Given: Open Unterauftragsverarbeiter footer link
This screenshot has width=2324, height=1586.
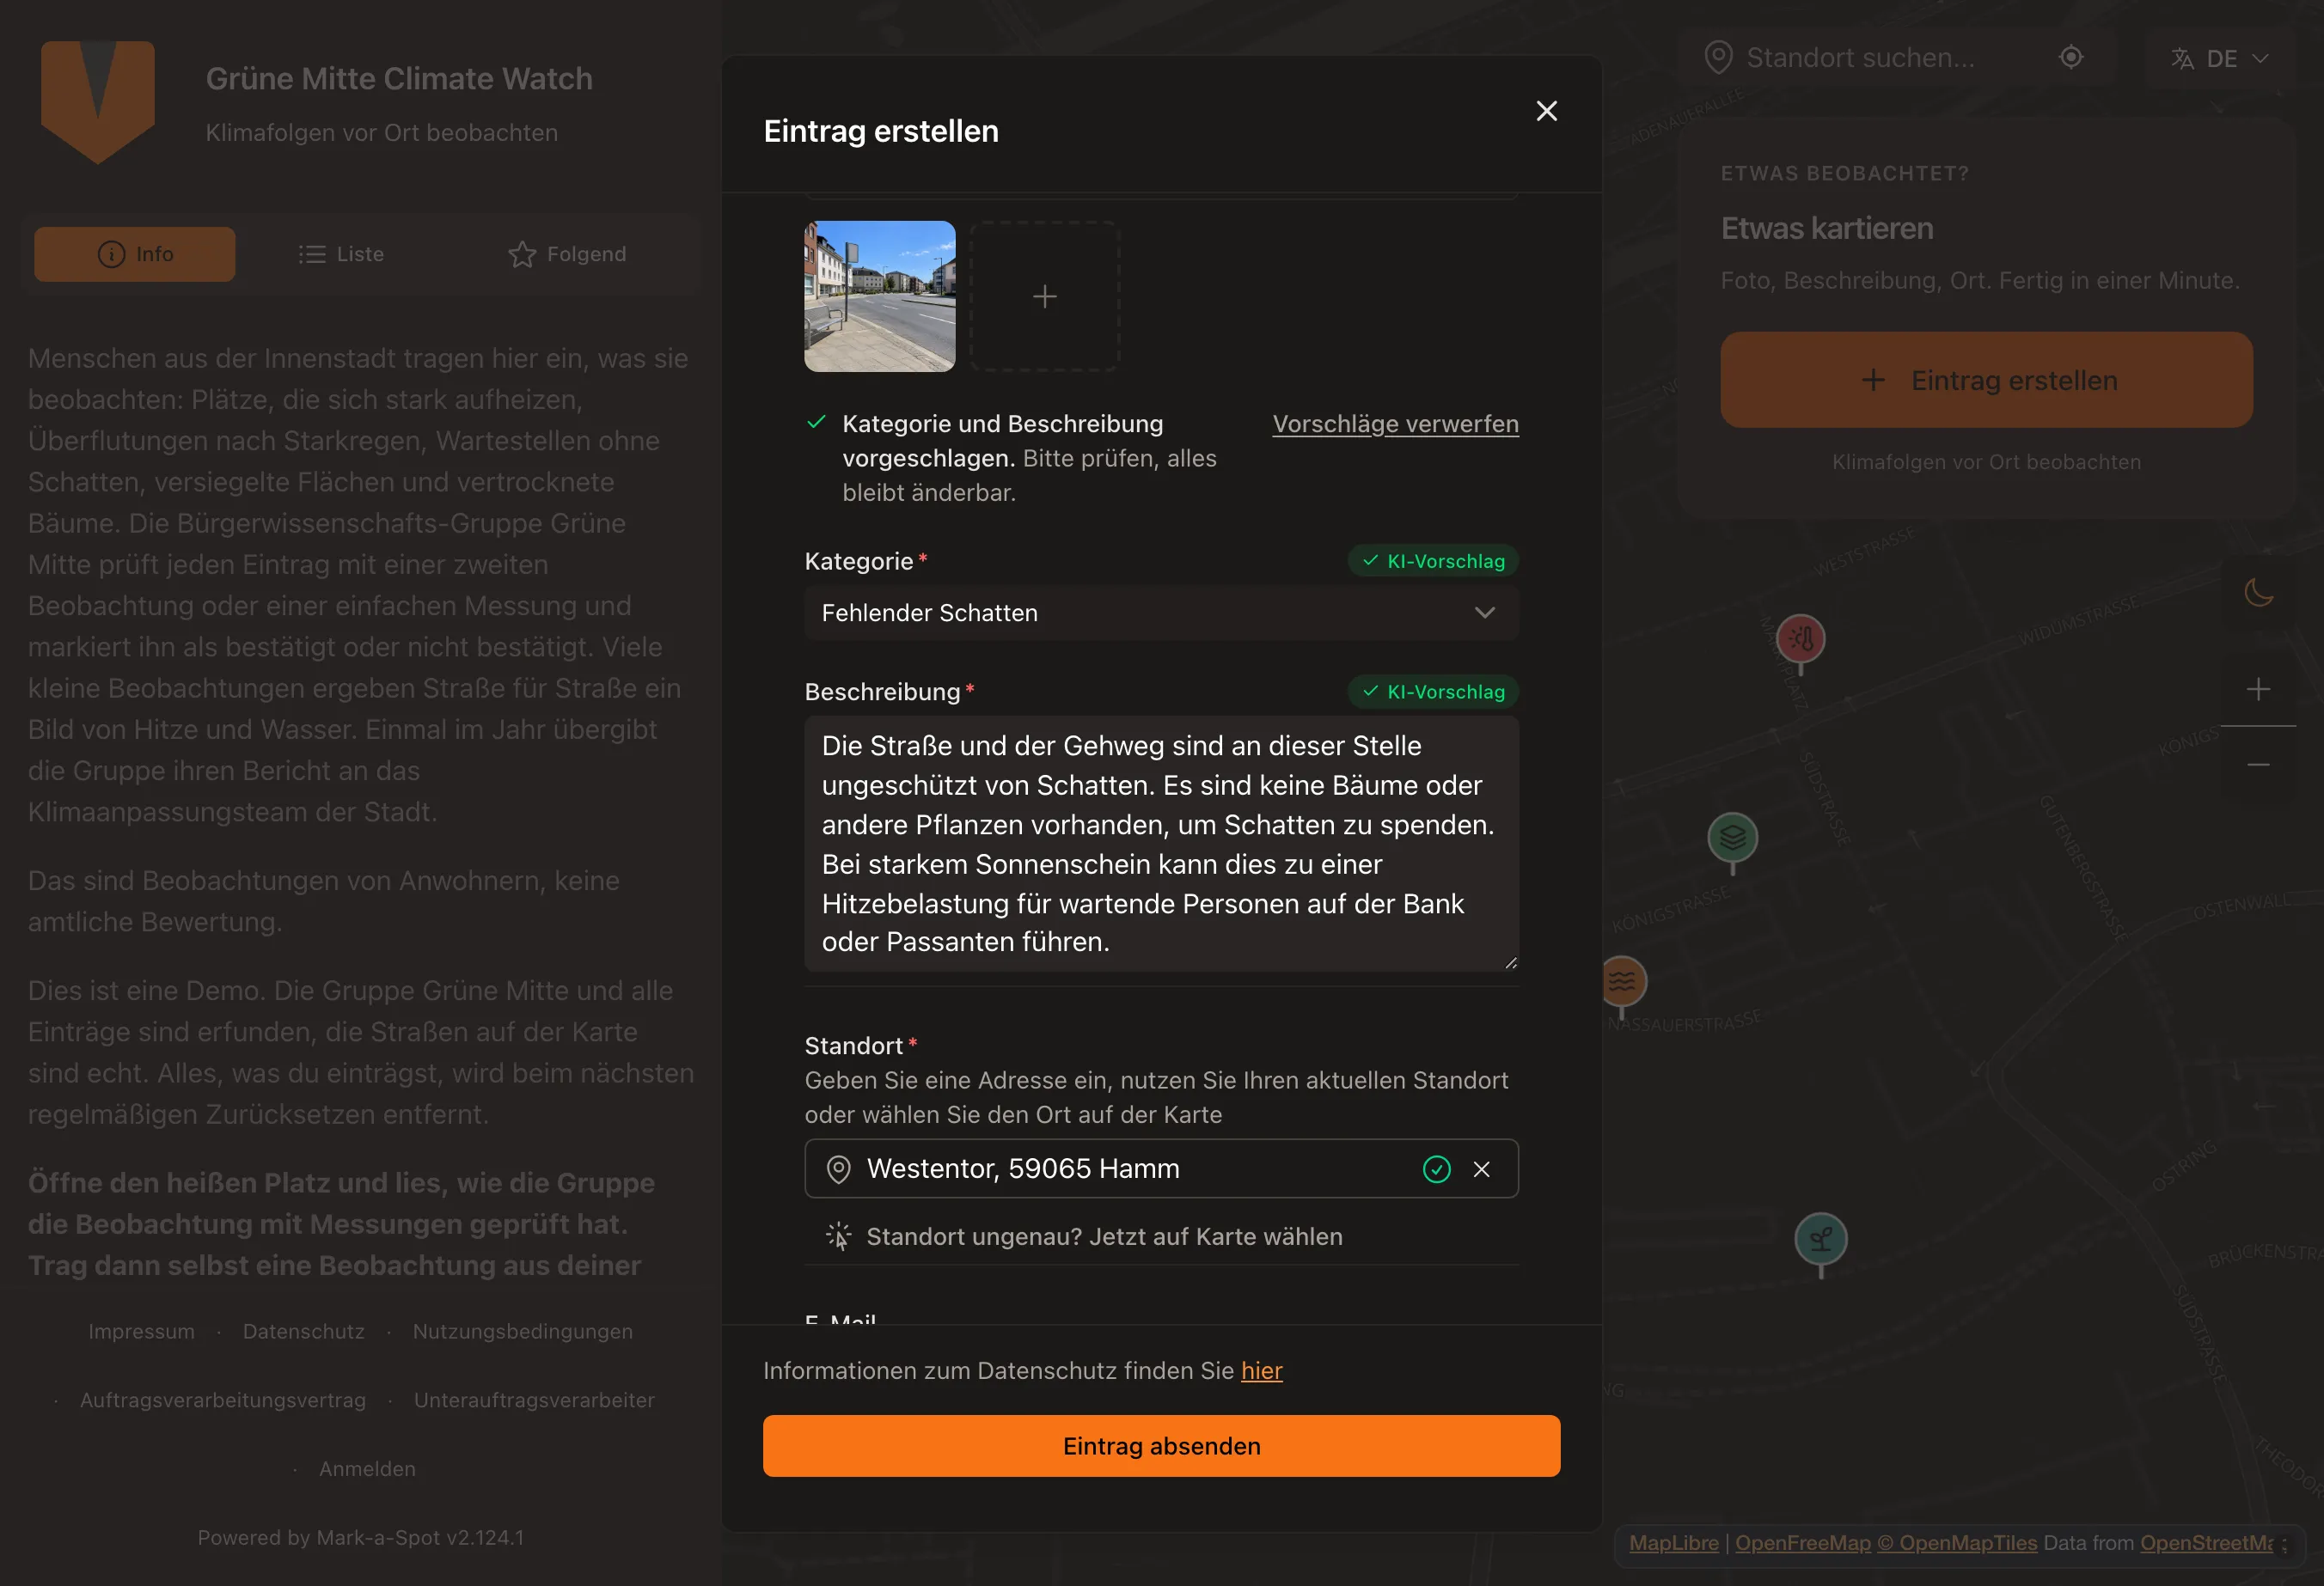Looking at the screenshot, I should pos(534,1400).
